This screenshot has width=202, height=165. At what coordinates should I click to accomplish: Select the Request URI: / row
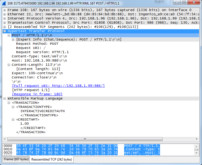[31, 48]
